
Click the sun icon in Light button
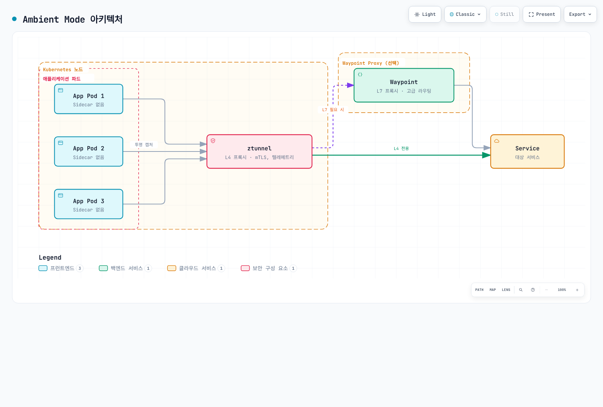click(417, 14)
